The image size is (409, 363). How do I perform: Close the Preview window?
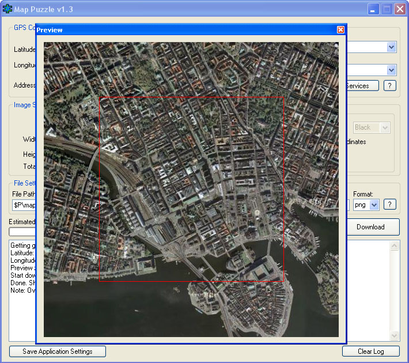340,30
